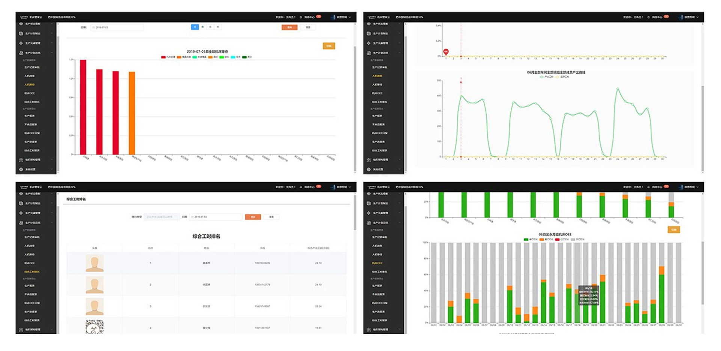721x351 pixels.
Task: Click the orange legend swatch of the OEE chart
Action: click(542, 239)
